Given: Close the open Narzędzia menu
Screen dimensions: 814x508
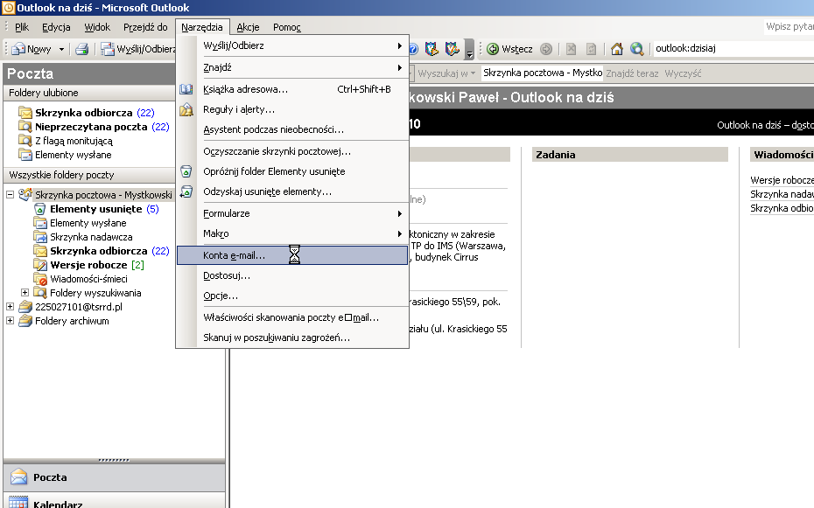Looking at the screenshot, I should tap(202, 27).
